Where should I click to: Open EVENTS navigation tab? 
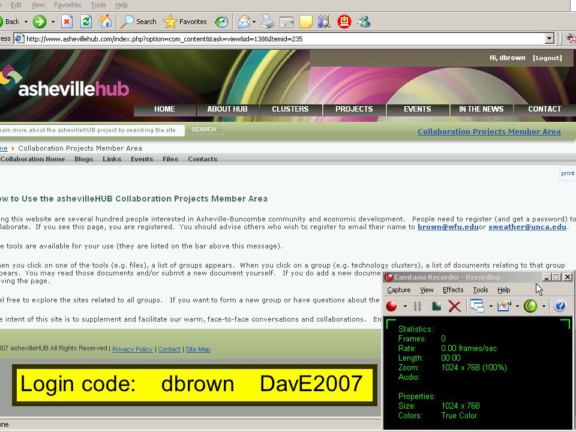tap(418, 109)
